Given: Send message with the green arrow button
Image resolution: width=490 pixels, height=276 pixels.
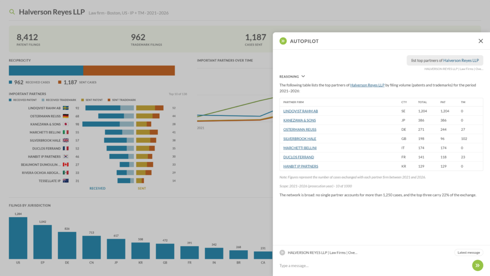Looking at the screenshot, I should pos(478,265).
